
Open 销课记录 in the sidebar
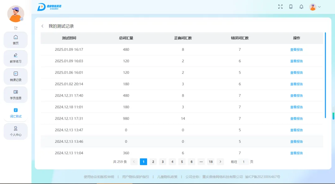16,76
